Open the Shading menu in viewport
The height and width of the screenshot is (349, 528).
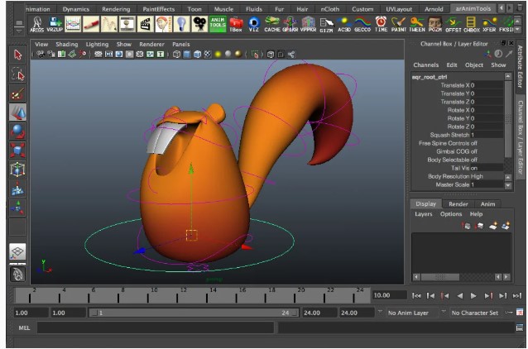pyautogui.click(x=67, y=44)
